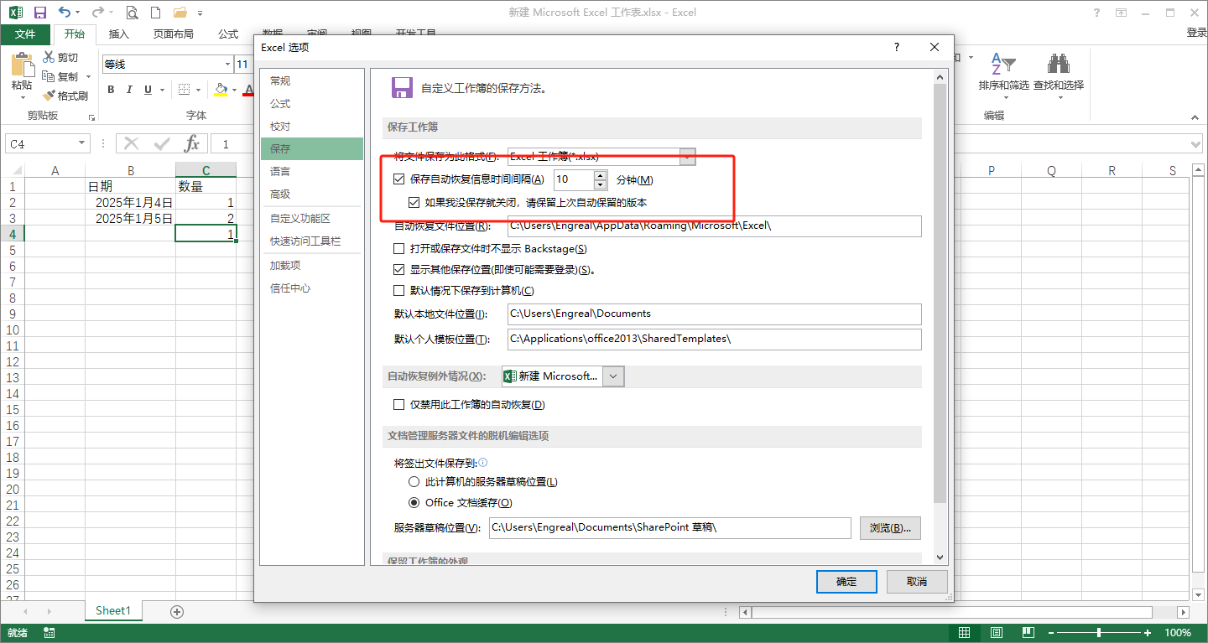1208x643 pixels.
Task: Open the 文件 (File) tab
Action: click(25, 34)
